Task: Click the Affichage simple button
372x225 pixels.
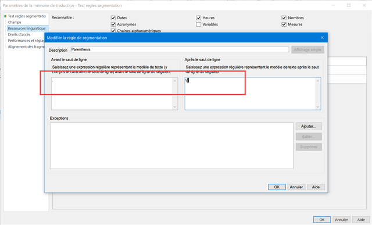Action: 307,49
